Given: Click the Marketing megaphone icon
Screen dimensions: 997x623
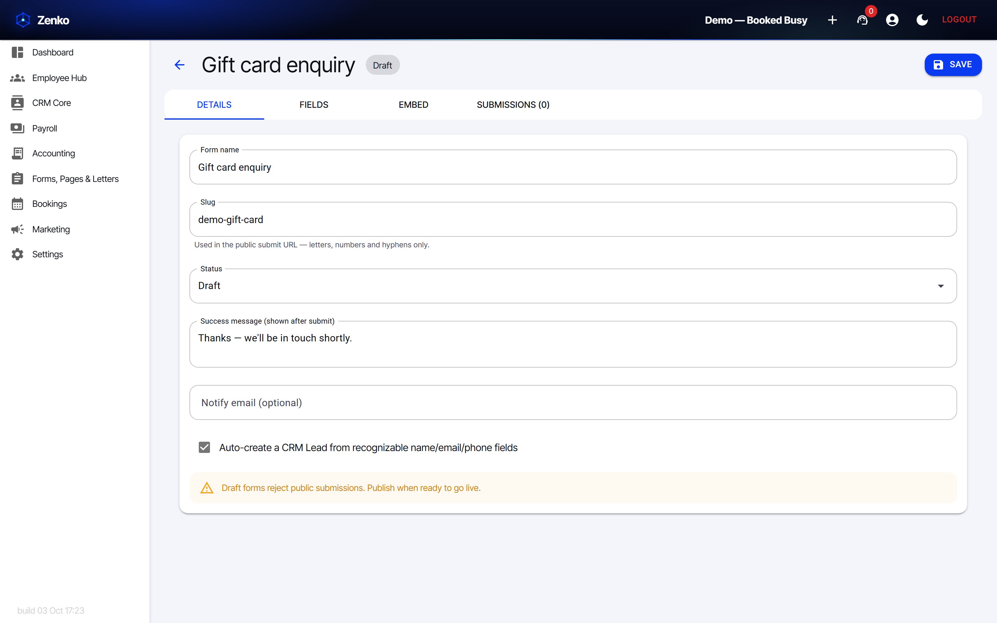Looking at the screenshot, I should tap(17, 229).
